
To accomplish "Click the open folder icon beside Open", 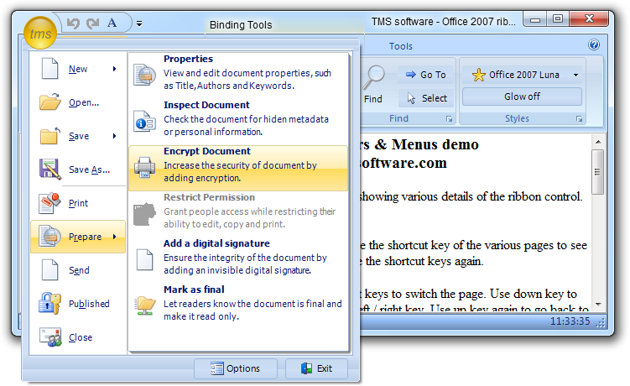I will point(50,102).
